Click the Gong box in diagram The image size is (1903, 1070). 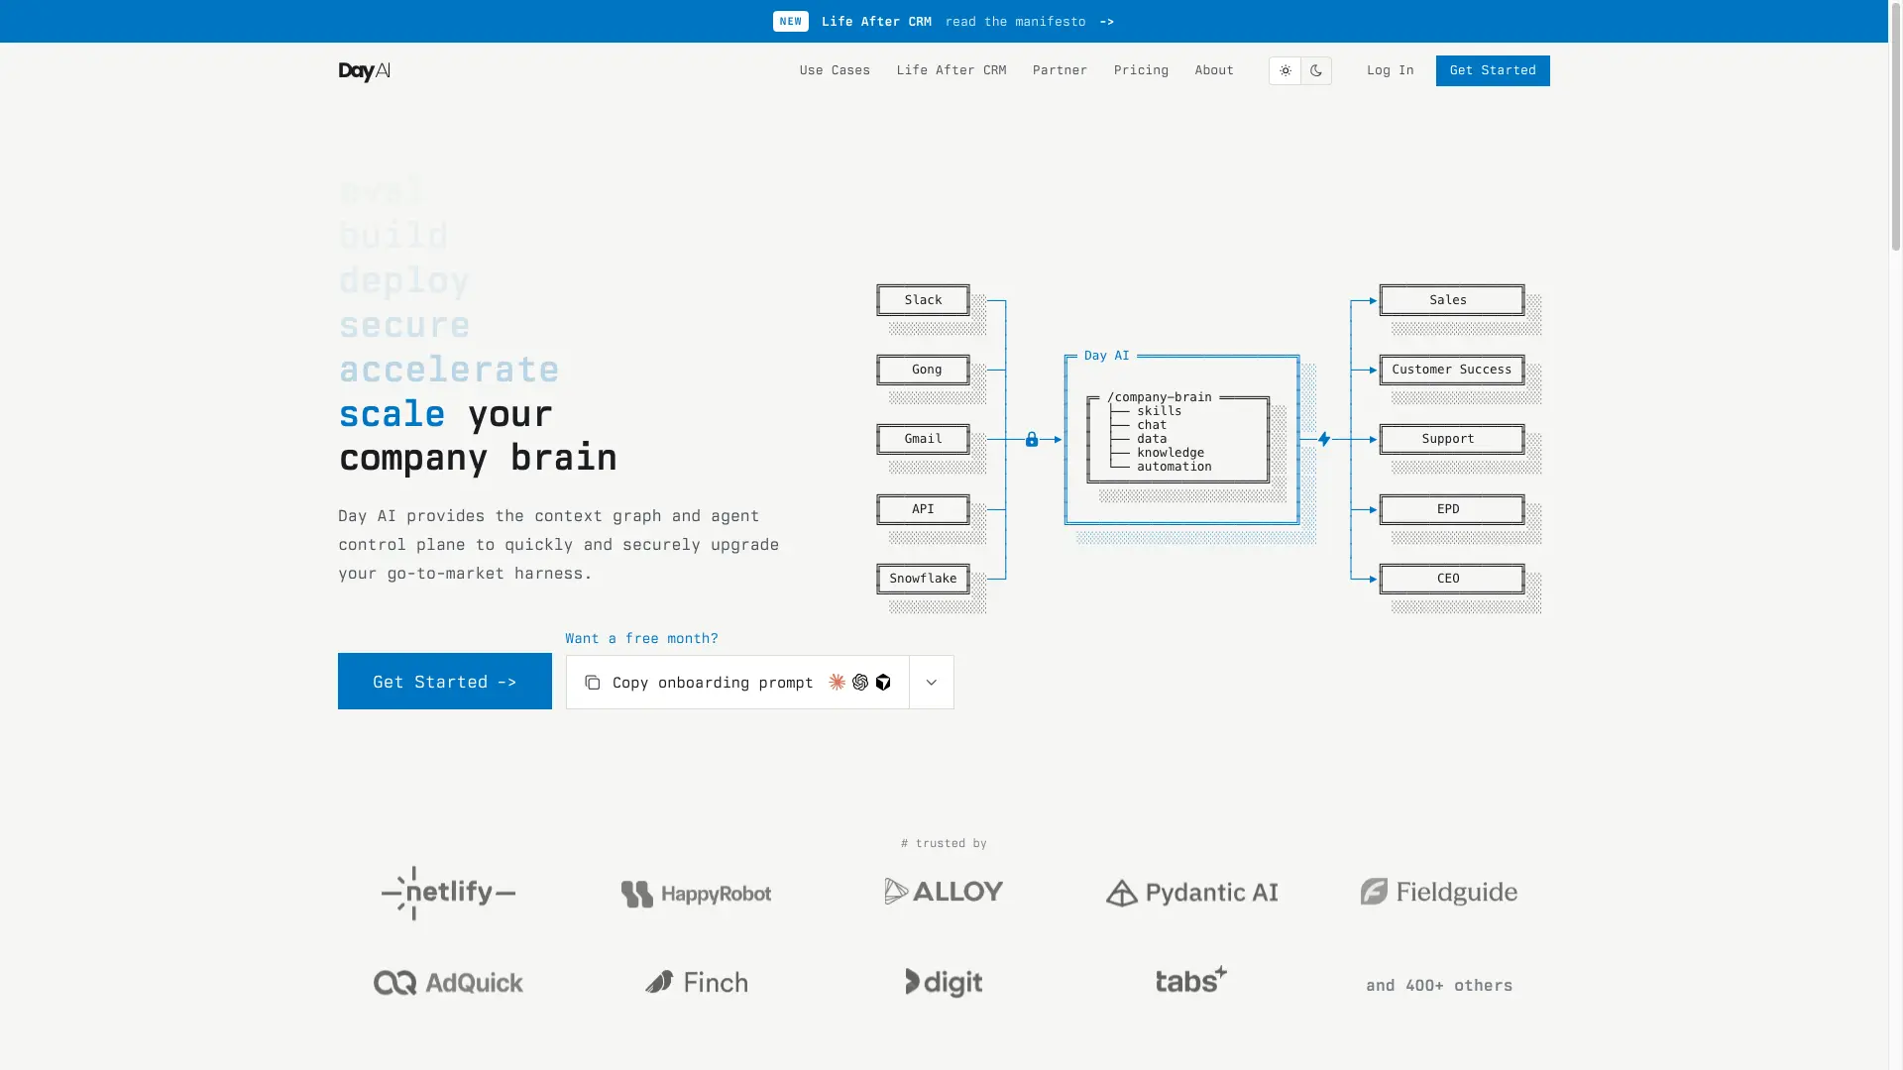point(923,370)
